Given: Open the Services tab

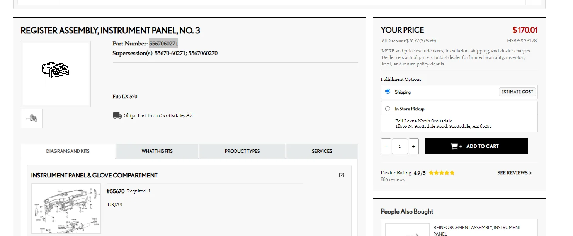Looking at the screenshot, I should coord(322,151).
